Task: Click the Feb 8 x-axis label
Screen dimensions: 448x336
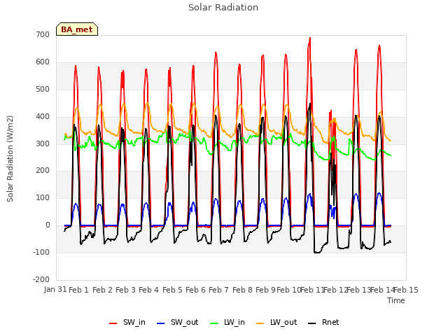Action: coord(242,290)
